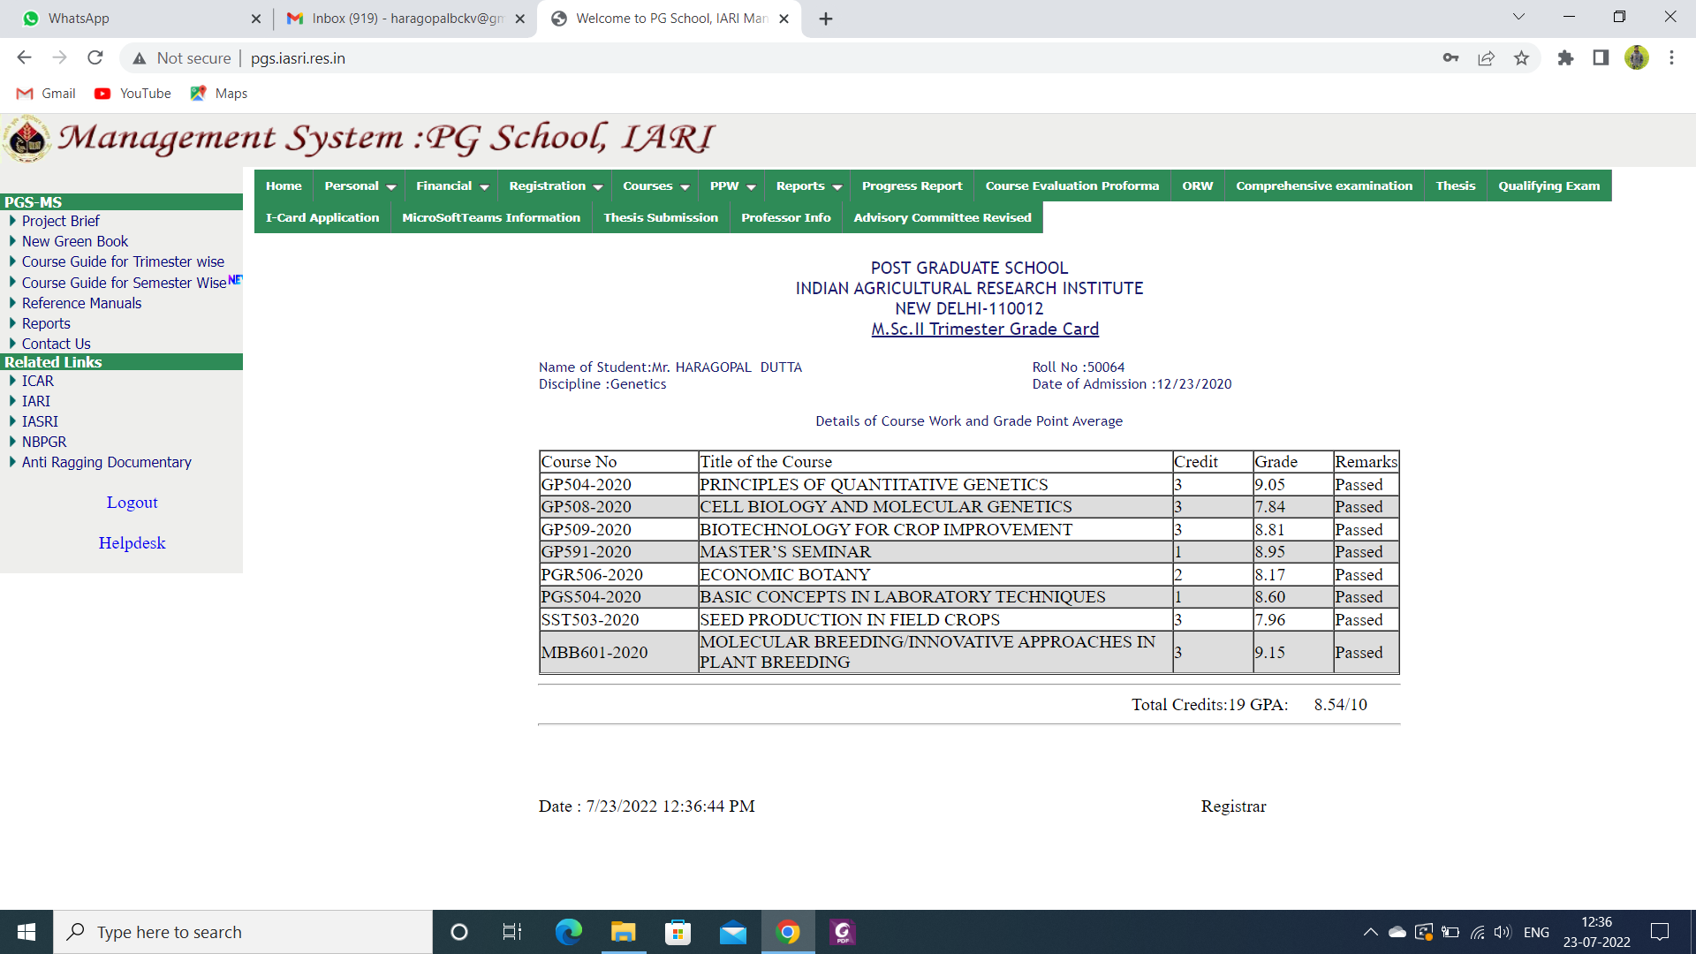The width and height of the screenshot is (1696, 954).
Task: Open the Chrome extensions puzzle icon
Action: (x=1565, y=57)
